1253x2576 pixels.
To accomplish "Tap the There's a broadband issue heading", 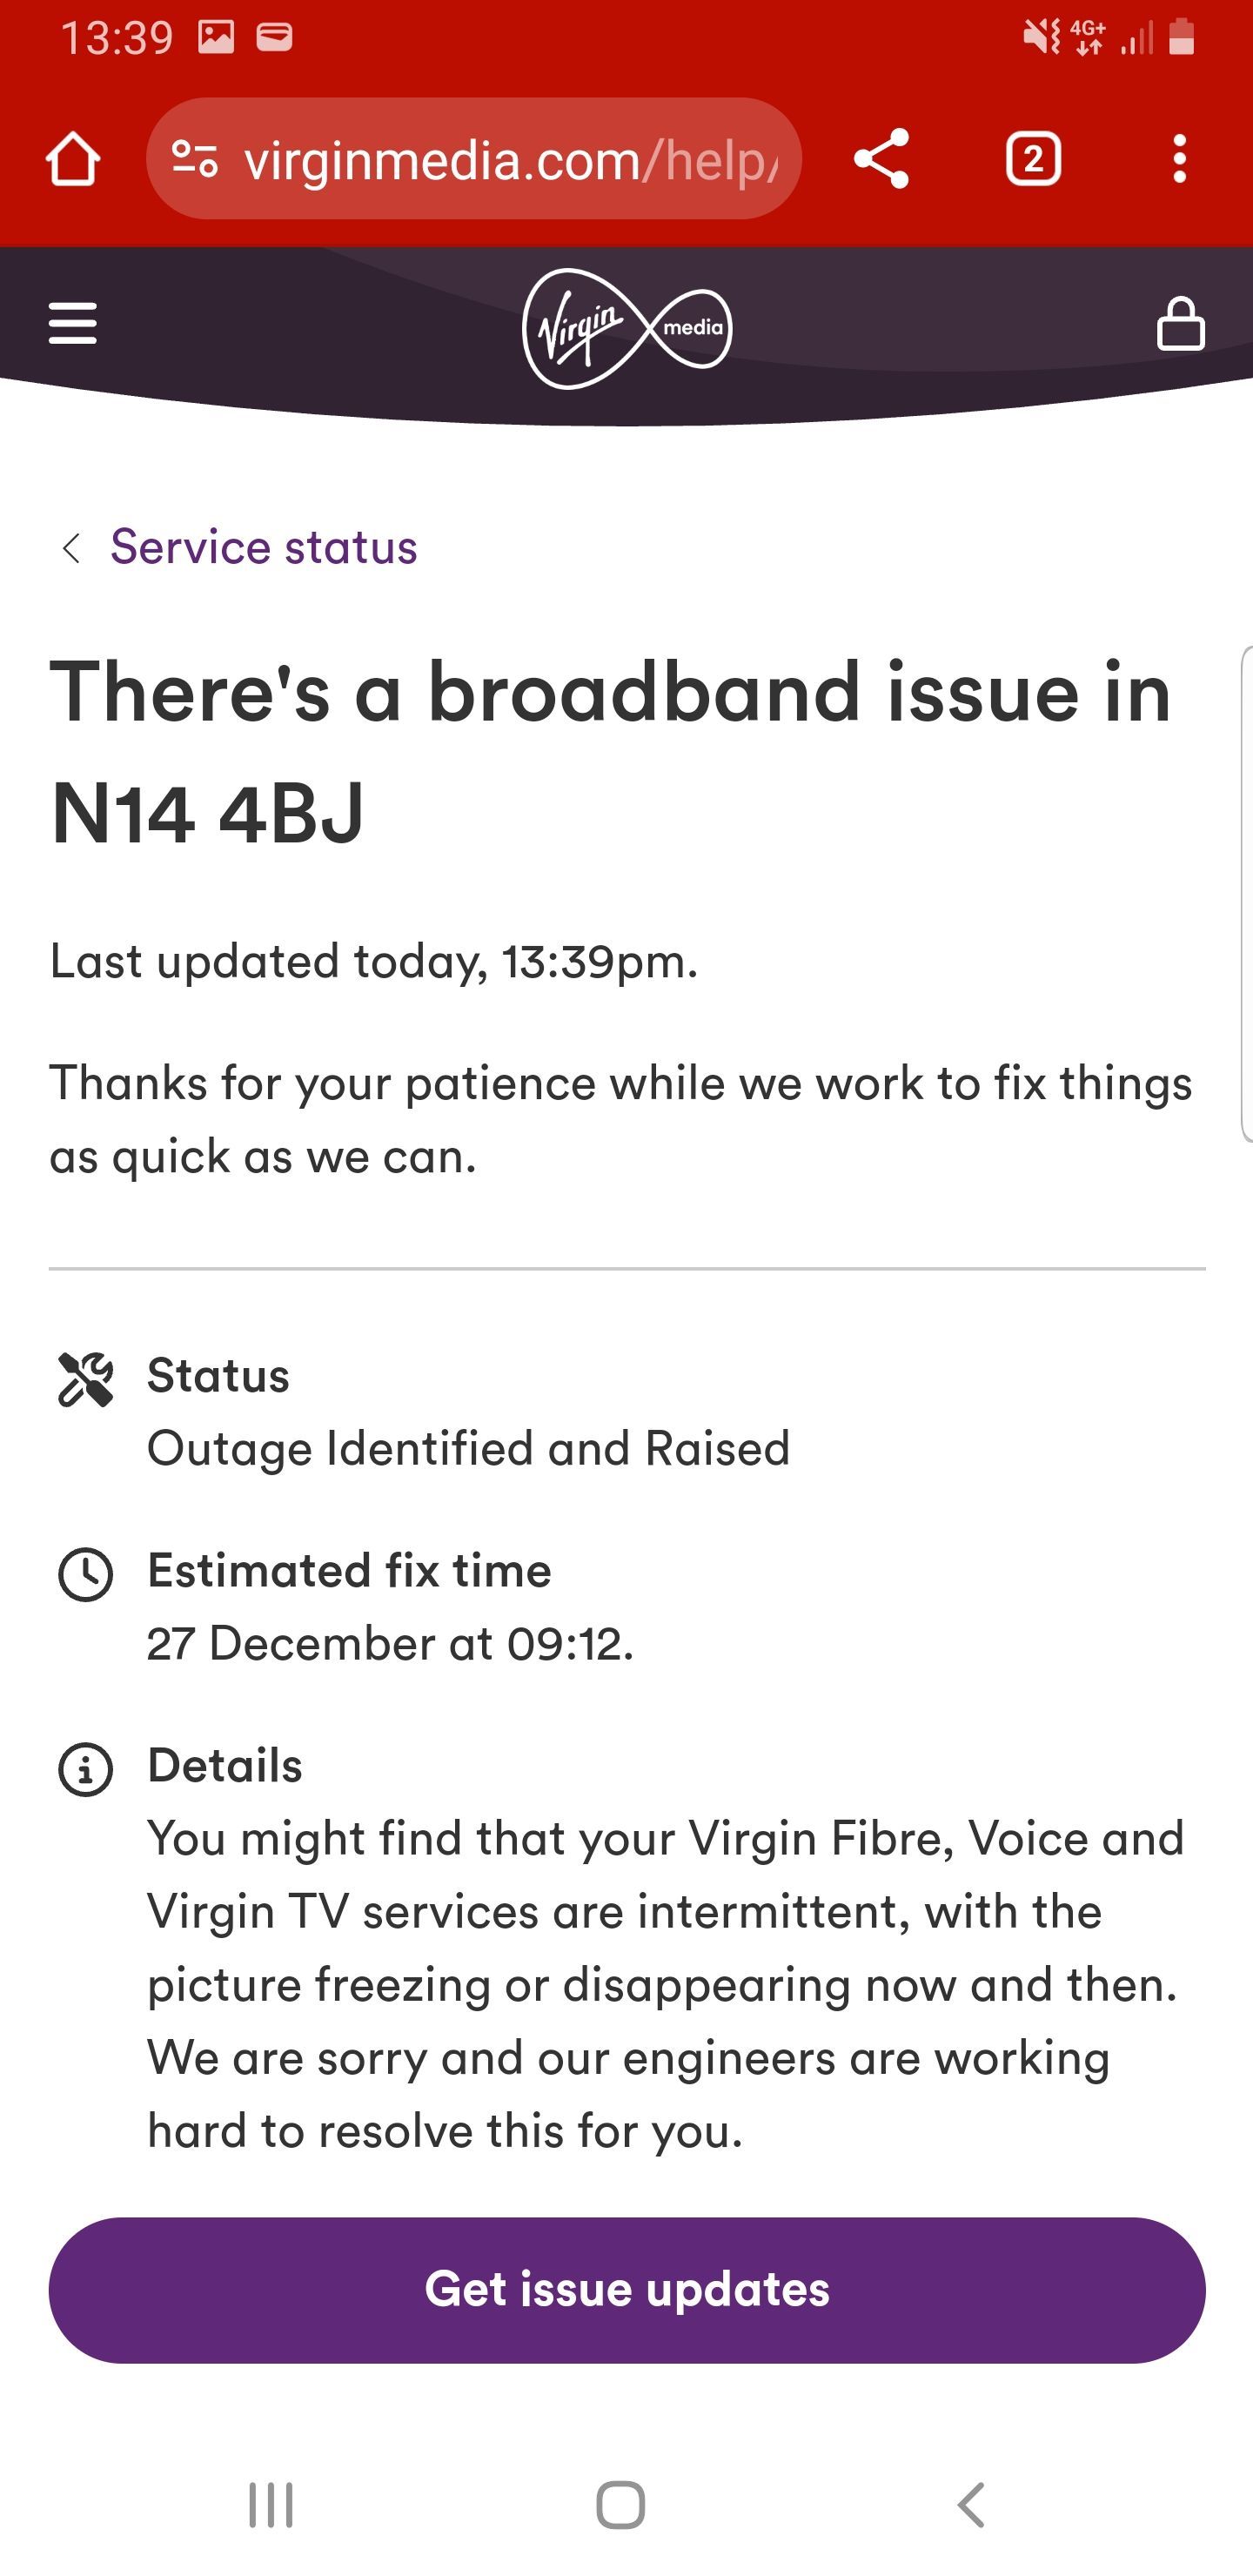I will (x=611, y=752).
